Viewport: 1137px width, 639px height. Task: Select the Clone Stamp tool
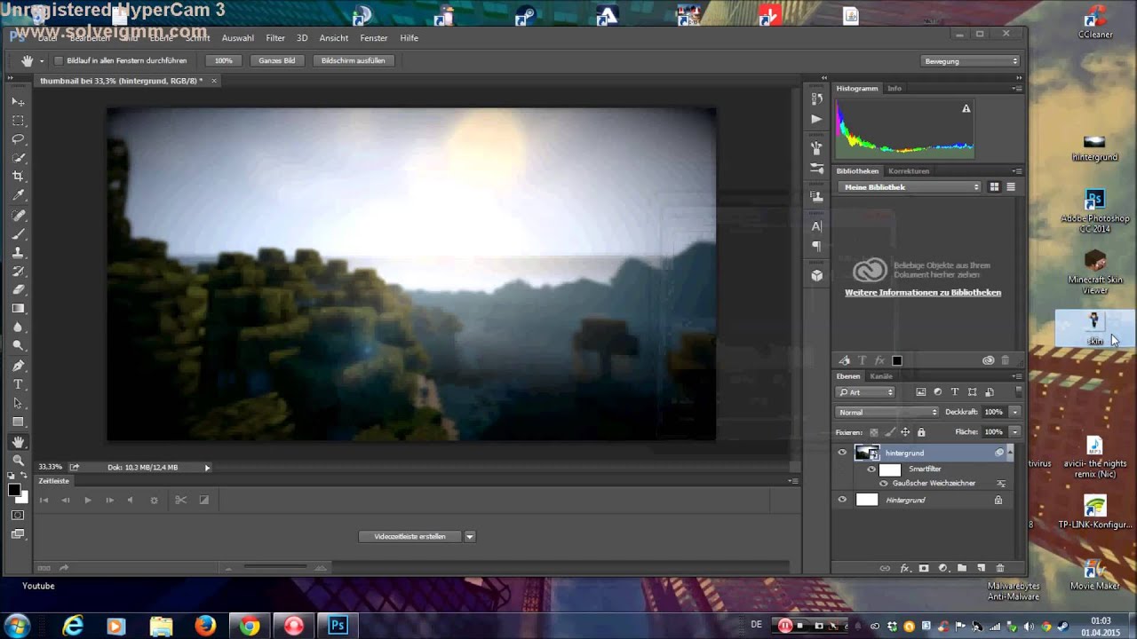coord(18,252)
